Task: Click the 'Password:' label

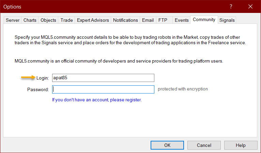Action: [x=38, y=89]
